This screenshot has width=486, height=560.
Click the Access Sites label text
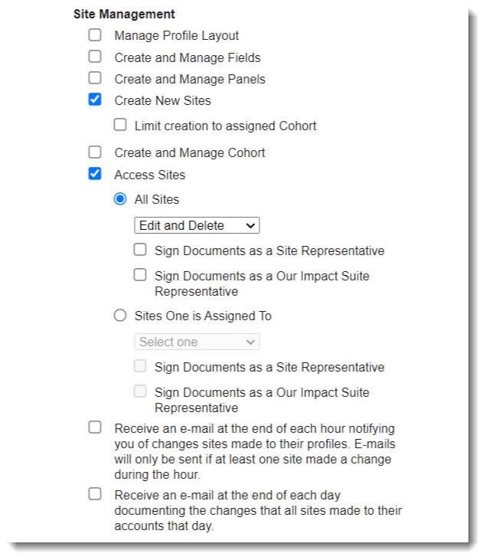pos(149,175)
